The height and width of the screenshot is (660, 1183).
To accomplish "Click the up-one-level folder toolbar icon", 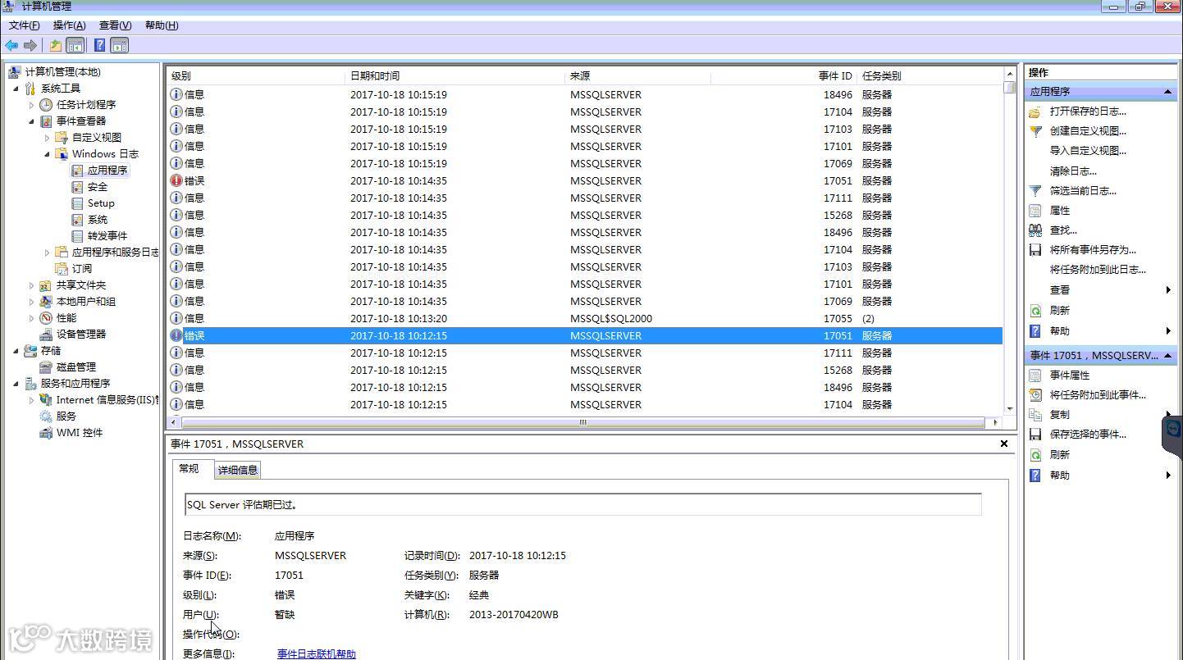I will pyautogui.click(x=55, y=46).
